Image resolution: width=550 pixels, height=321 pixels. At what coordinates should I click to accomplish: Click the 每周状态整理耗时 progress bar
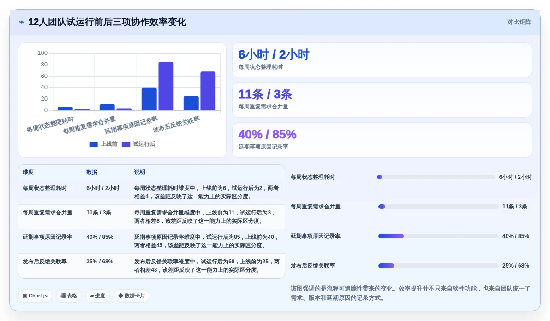(x=436, y=177)
